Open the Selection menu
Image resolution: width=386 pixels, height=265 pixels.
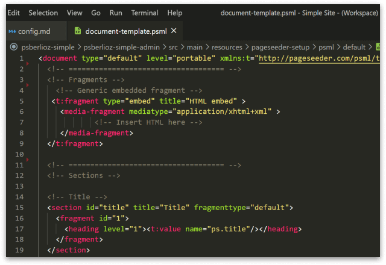coord(43,13)
